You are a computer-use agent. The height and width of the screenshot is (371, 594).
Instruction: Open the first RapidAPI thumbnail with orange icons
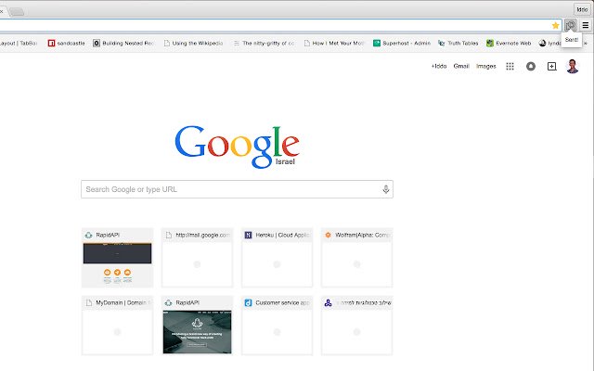118,258
